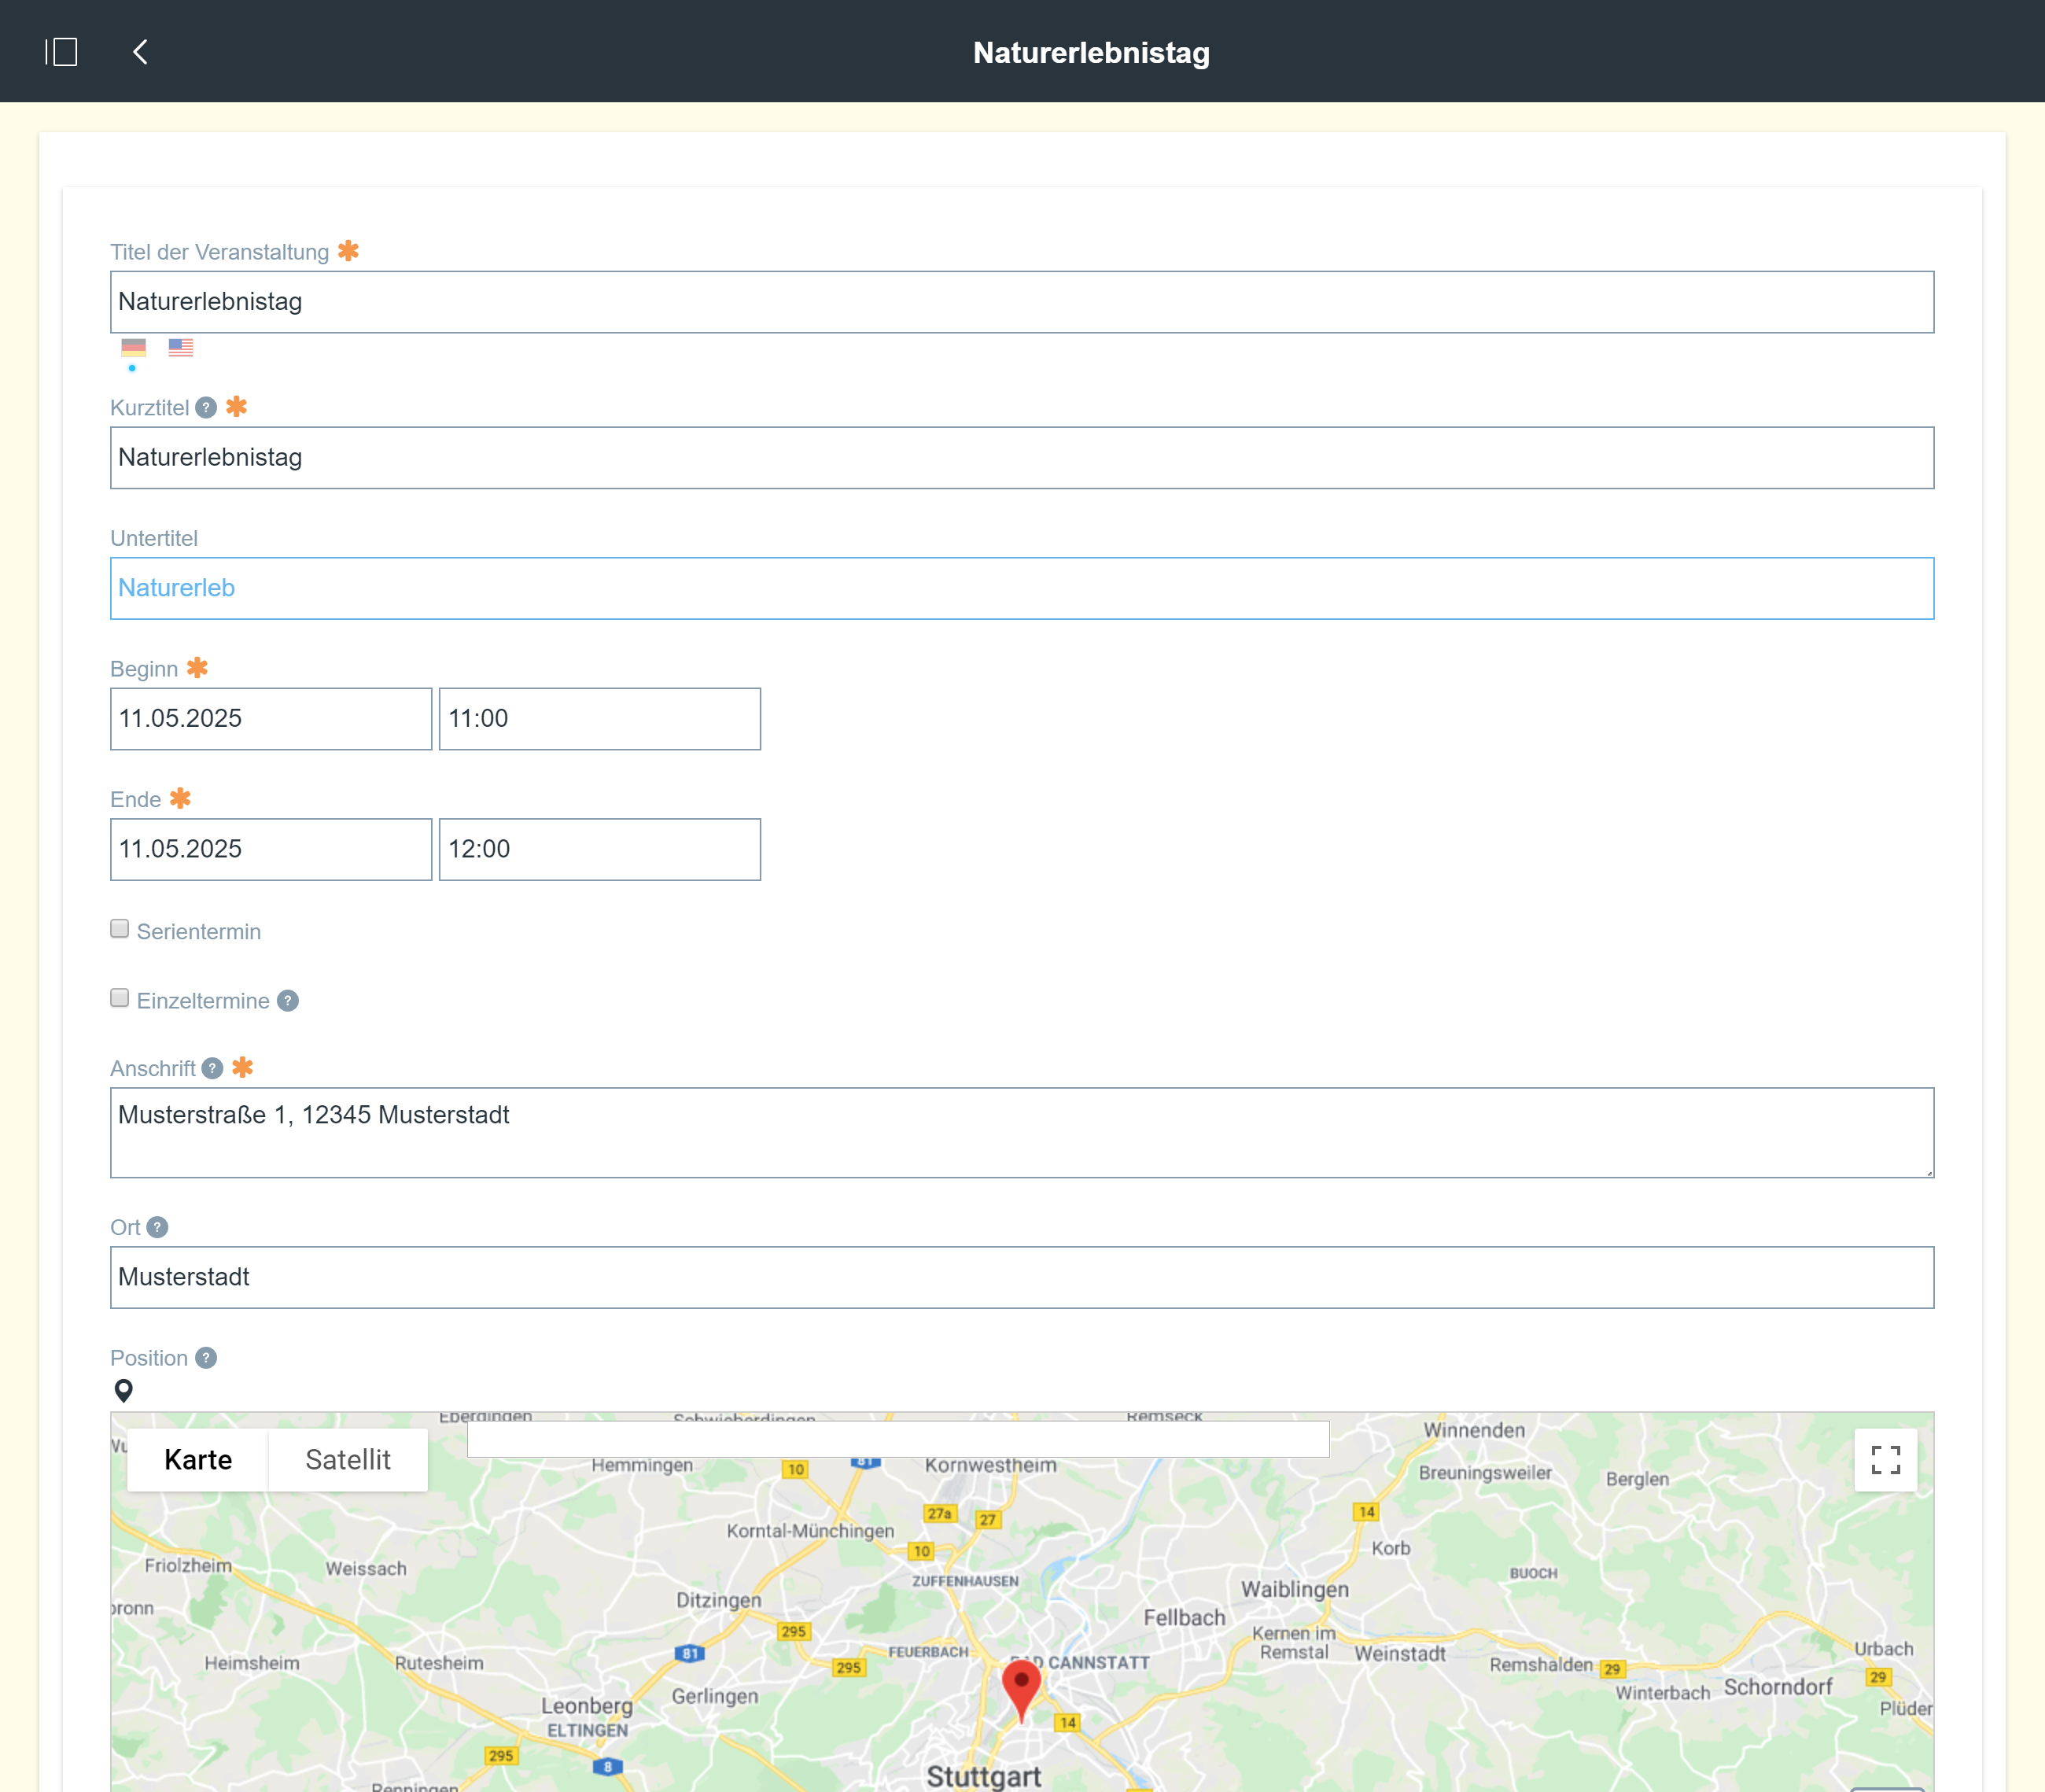Switch to the US English flag
Viewport: 2045px width, 1792px height.
coord(181,347)
